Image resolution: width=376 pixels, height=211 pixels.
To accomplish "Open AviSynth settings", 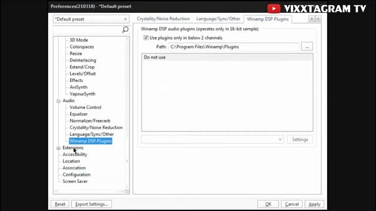I will click(78, 87).
